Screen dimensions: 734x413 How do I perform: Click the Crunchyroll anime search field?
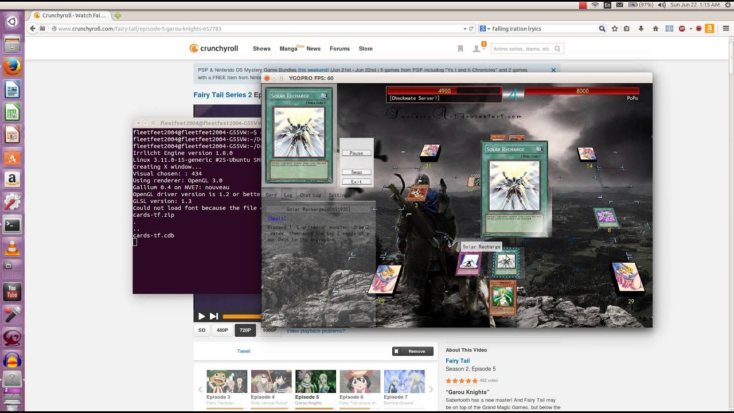click(521, 49)
